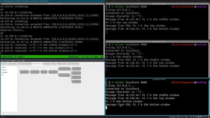Click 'Message from YOU: hi i'm the top window'
210x118 pixels.
[x=136, y=26]
